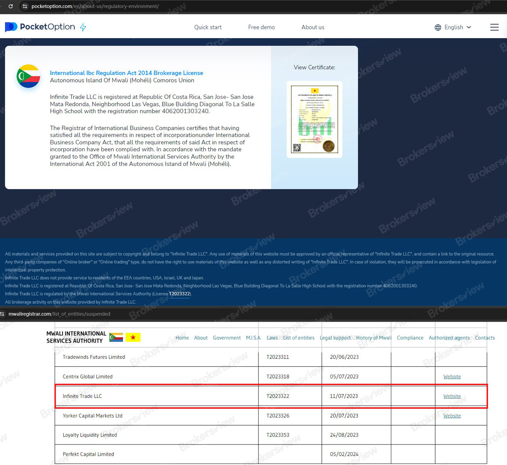Click the International Ibc Regulation Act 2014 link

(x=126, y=73)
